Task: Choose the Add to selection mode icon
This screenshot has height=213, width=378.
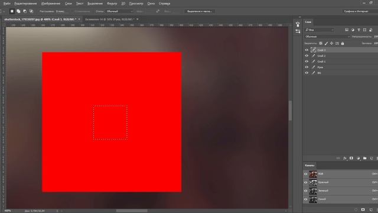Action: click(18, 11)
